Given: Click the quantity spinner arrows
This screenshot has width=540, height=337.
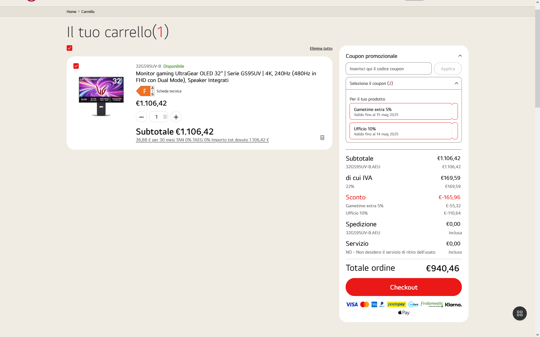Looking at the screenshot, I should 165,117.
